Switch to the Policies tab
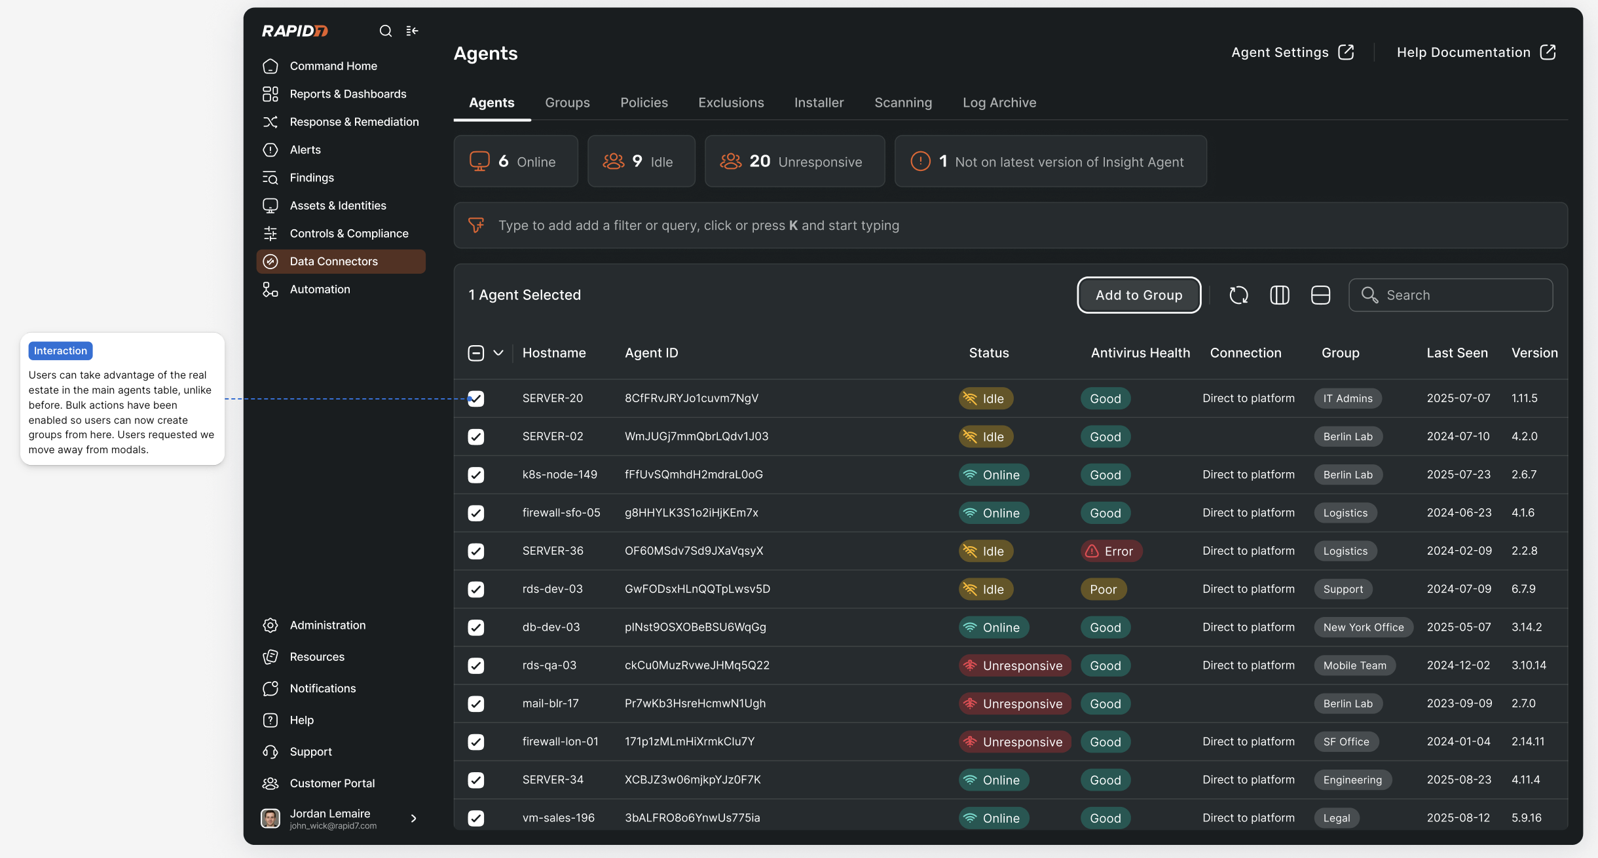Viewport: 1598px width, 858px height. [x=644, y=103]
